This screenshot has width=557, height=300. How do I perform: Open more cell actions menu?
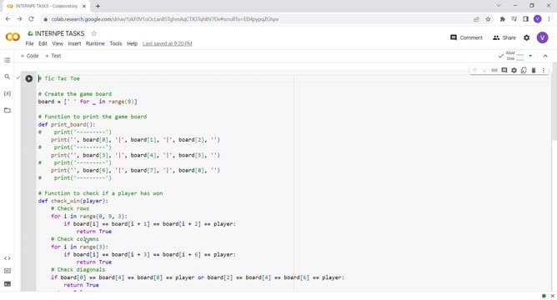pos(544,70)
